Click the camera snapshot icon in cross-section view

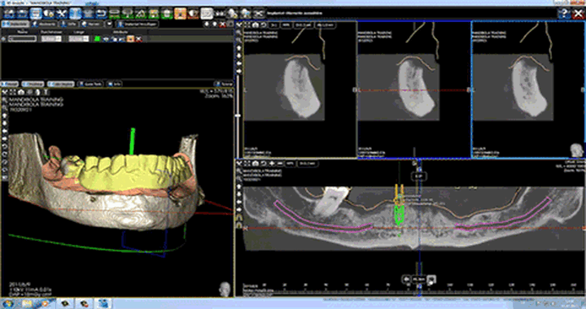click(x=256, y=24)
